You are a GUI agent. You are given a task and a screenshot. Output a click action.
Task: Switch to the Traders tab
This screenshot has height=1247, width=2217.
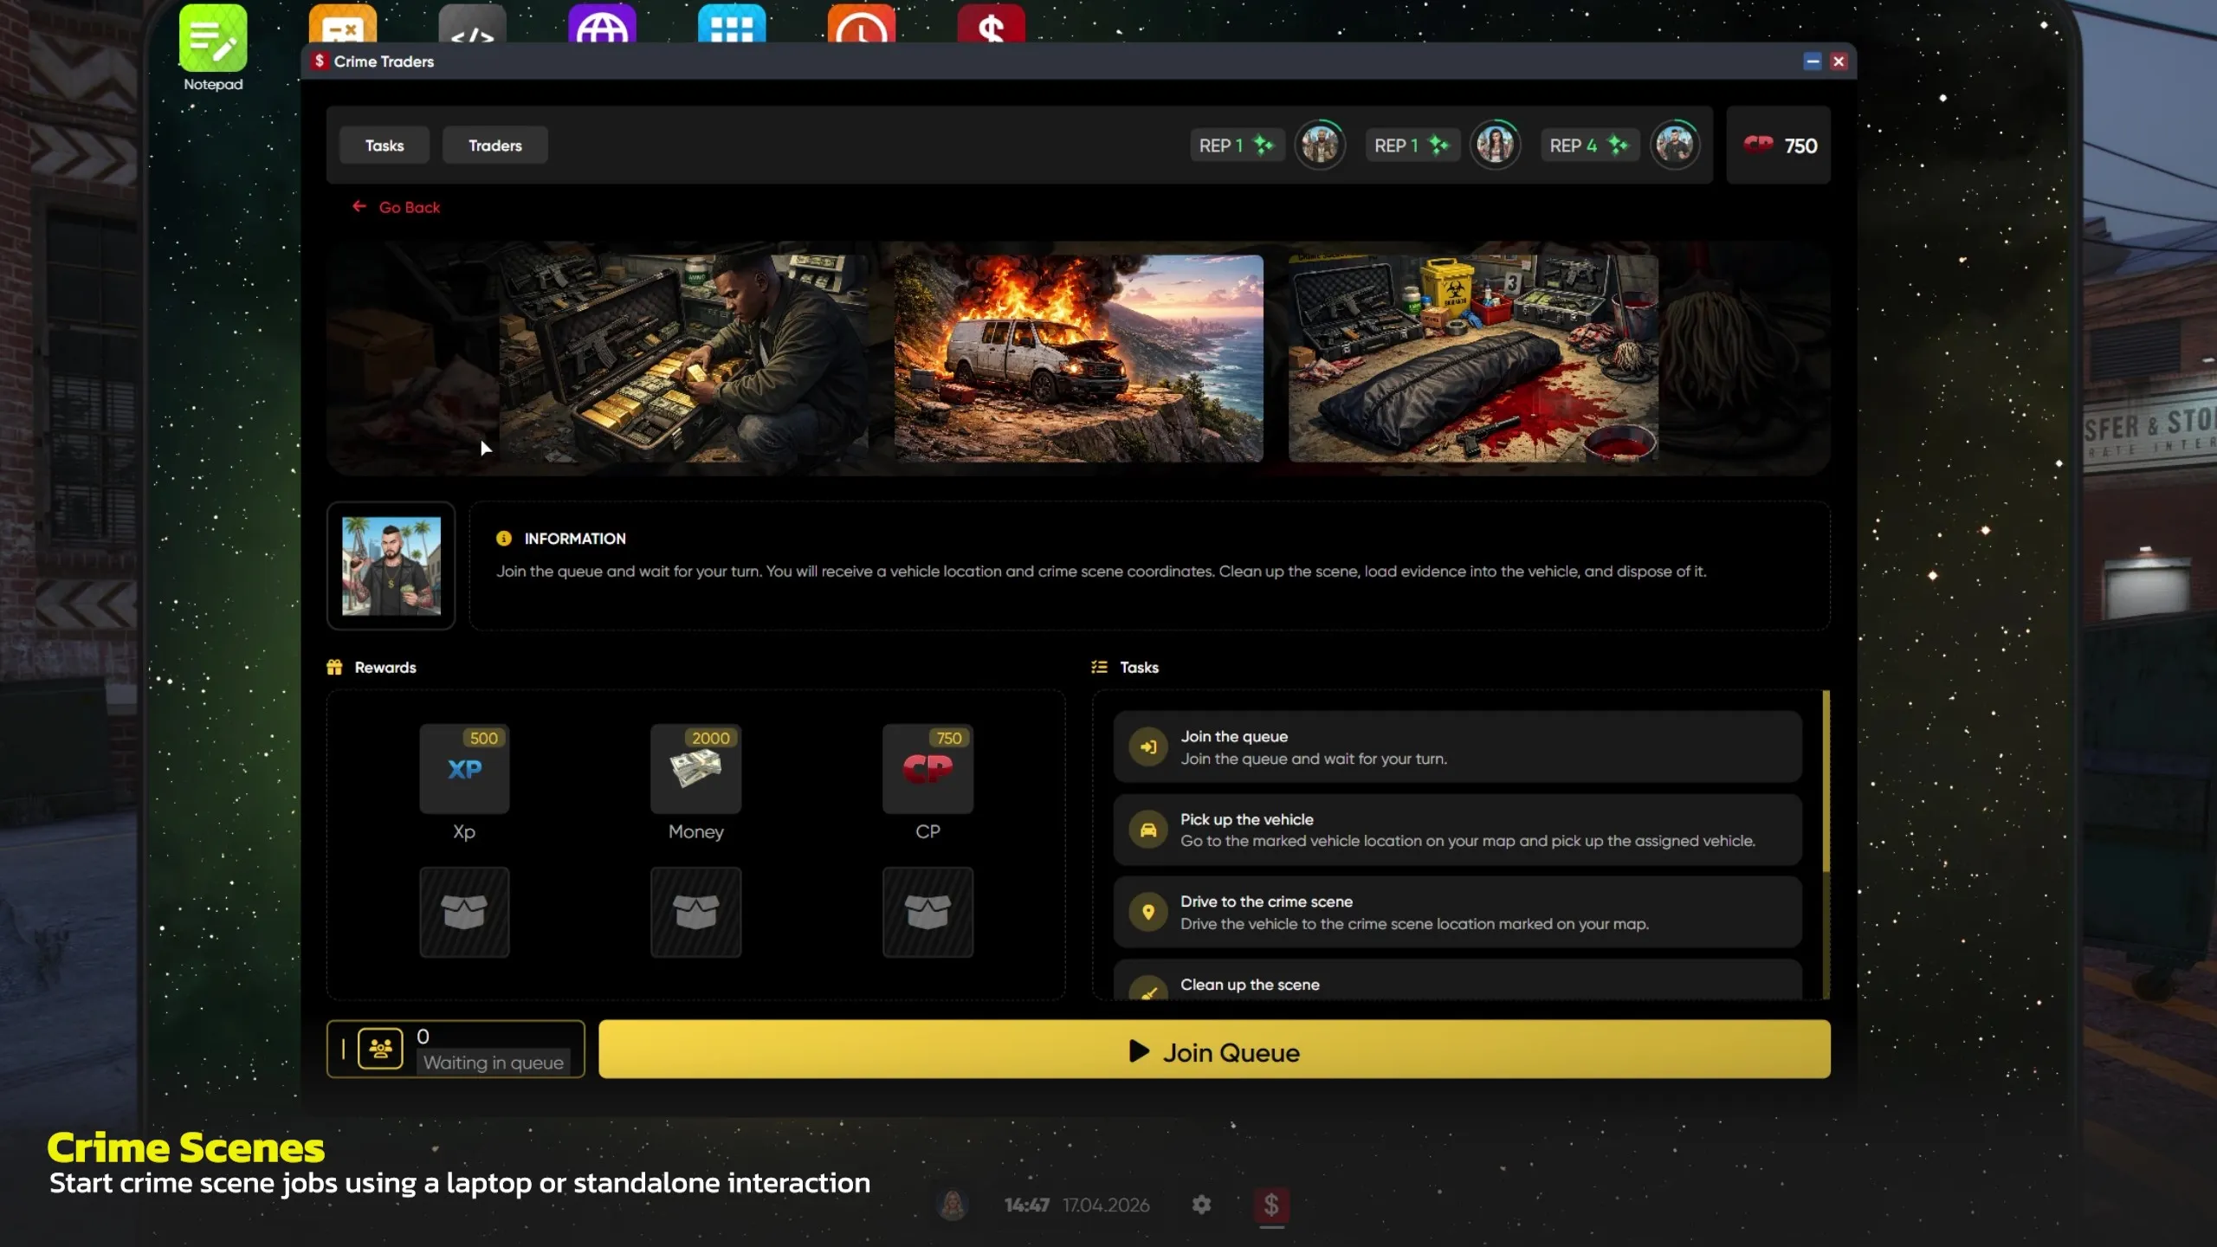494,145
